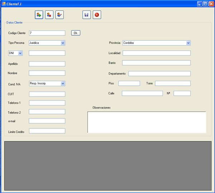This screenshot has width=215, height=193.
Task: Click the edit client icon
Action: point(59,15)
